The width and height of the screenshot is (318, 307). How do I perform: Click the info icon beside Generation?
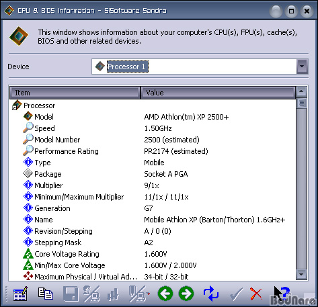[28, 208]
